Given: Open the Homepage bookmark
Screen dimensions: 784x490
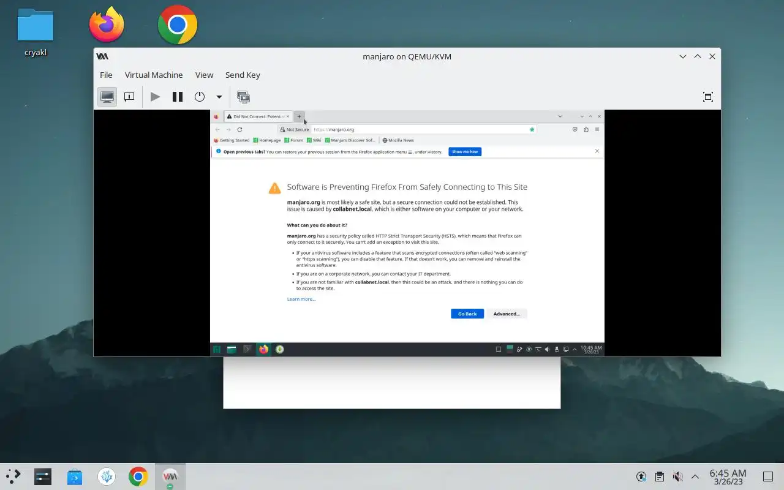Looking at the screenshot, I should [267, 140].
